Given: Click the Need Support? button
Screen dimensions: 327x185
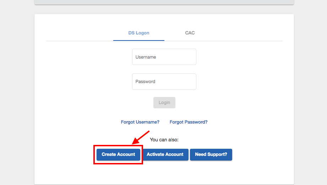Looking at the screenshot, I should click(x=211, y=154).
